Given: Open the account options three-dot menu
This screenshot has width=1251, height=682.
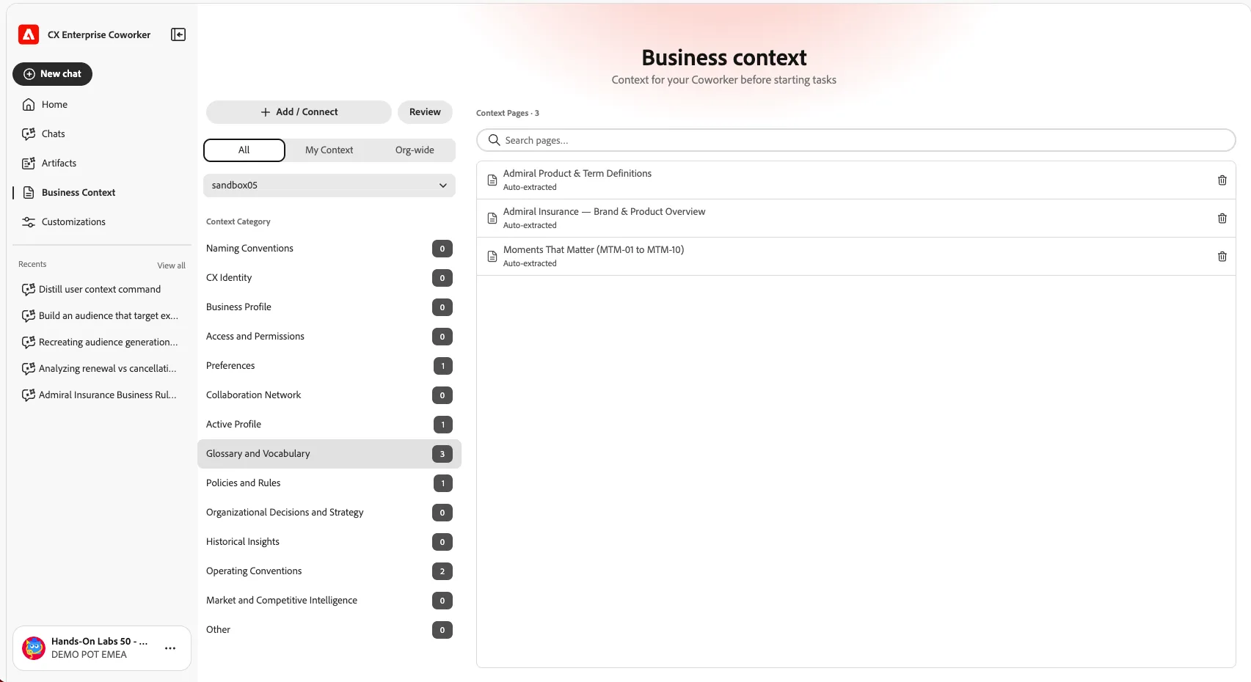Looking at the screenshot, I should point(170,648).
